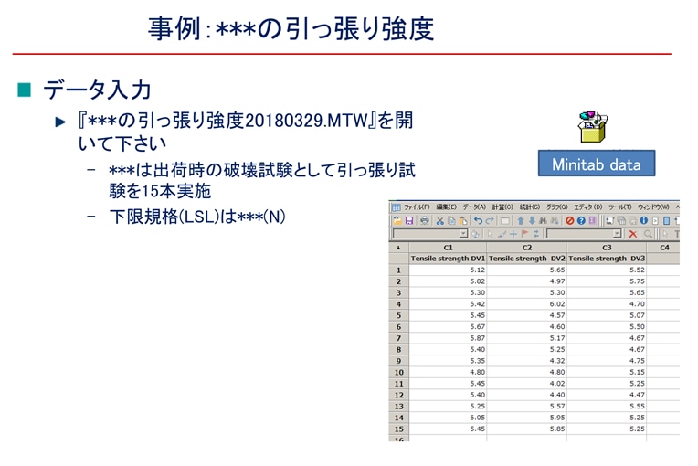Click cell 5.52 in row 1
This screenshot has width=698, height=466.
click(x=607, y=270)
